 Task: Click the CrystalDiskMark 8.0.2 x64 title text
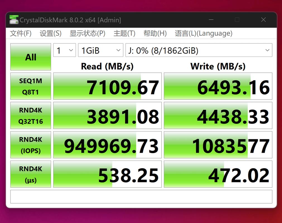point(70,20)
